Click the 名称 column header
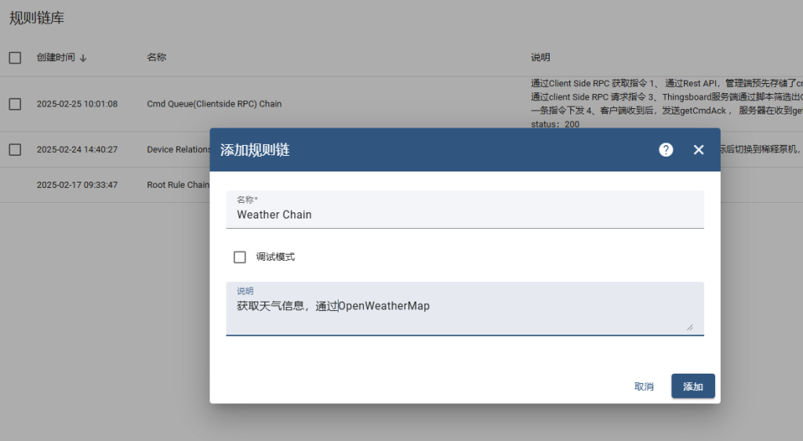 tap(156, 57)
